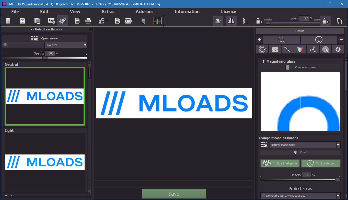
Task: Undock the Default settings panel icon
Action: [90, 29]
